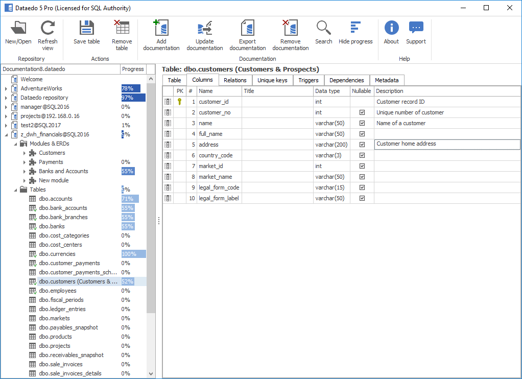Screen dimensions: 522x379
Task: Toggle the Nullable checkbox for customer_no
Action: (362, 112)
